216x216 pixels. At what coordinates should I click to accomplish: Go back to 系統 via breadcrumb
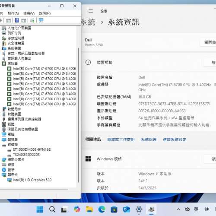[x=88, y=22]
